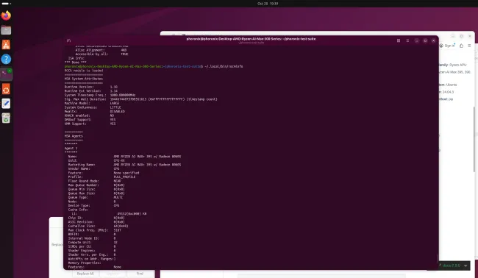Click the 'Max Clock Freq. (MHz)' line
The image size is (478, 278).
point(95,230)
